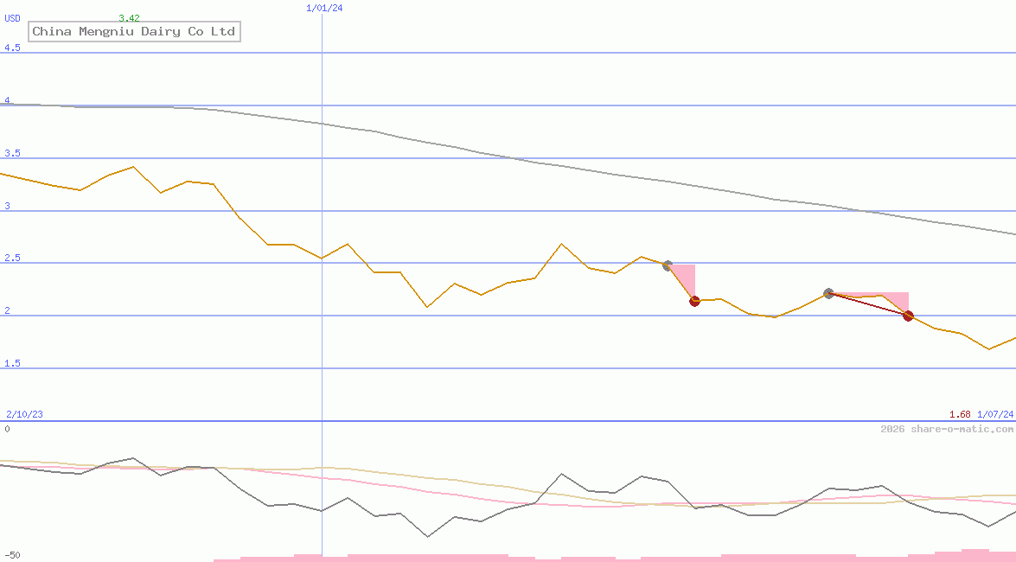Click the second grey entry signal dot near 2.2
Viewport: 1016px width, 562px height.
(828, 294)
